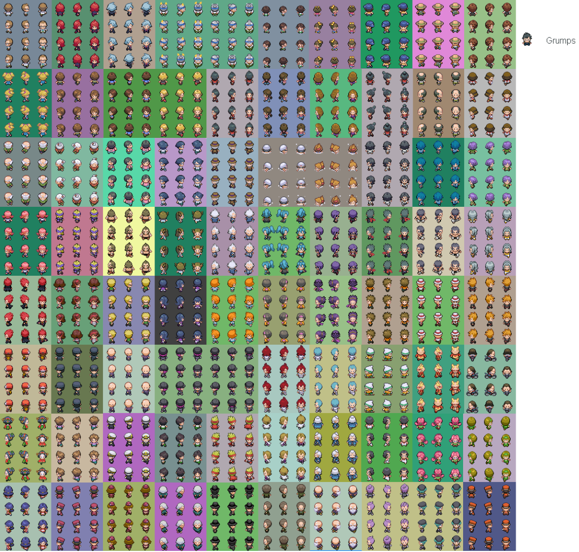Open the black fedora sprite sheet on green
579x552 pixels.
[232, 516]
